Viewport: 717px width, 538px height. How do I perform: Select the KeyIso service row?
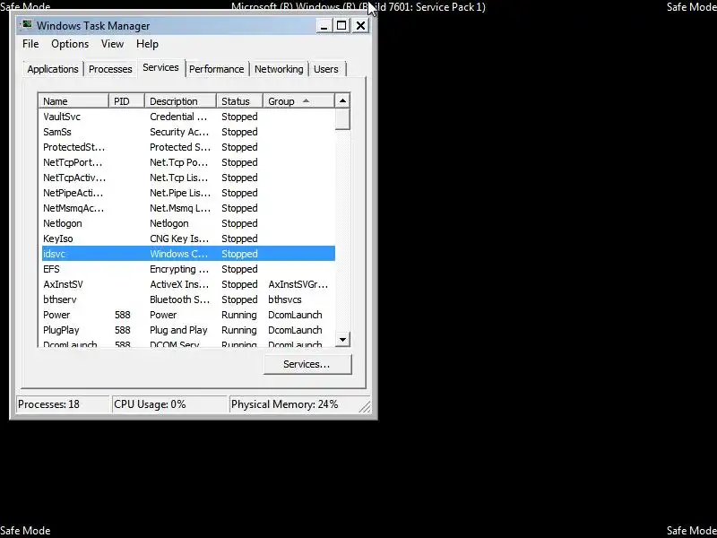188,239
